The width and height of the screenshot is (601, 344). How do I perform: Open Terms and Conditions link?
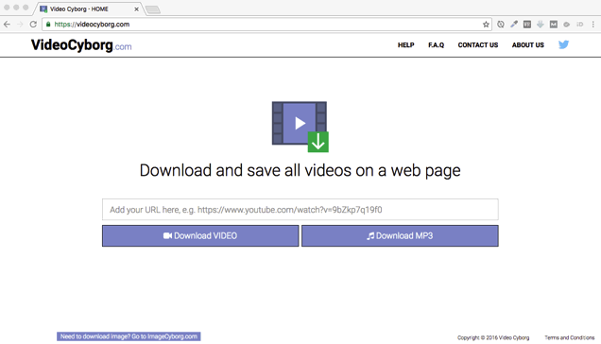point(570,337)
